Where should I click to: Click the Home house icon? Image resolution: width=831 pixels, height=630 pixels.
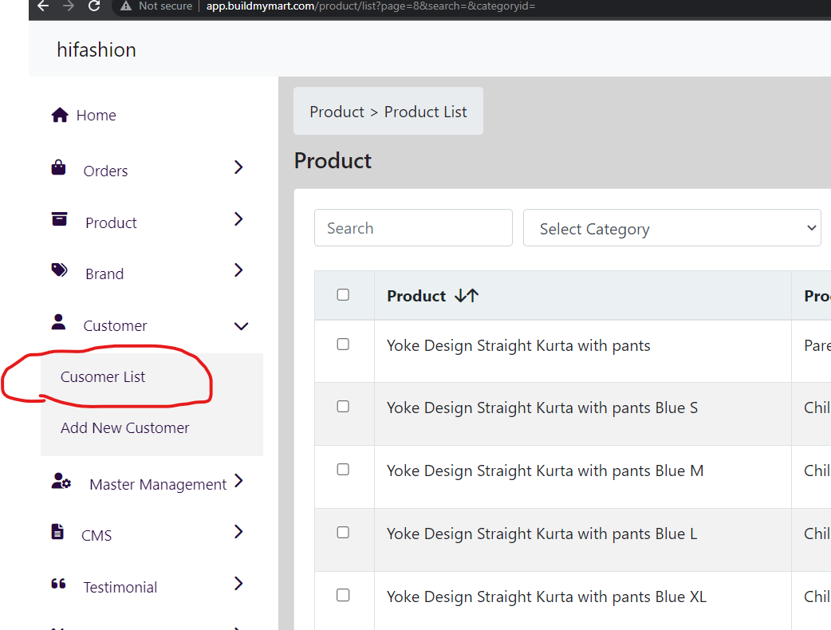tap(60, 115)
